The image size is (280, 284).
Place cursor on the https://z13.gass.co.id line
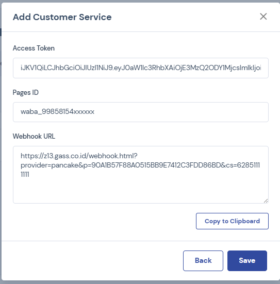coord(79,156)
